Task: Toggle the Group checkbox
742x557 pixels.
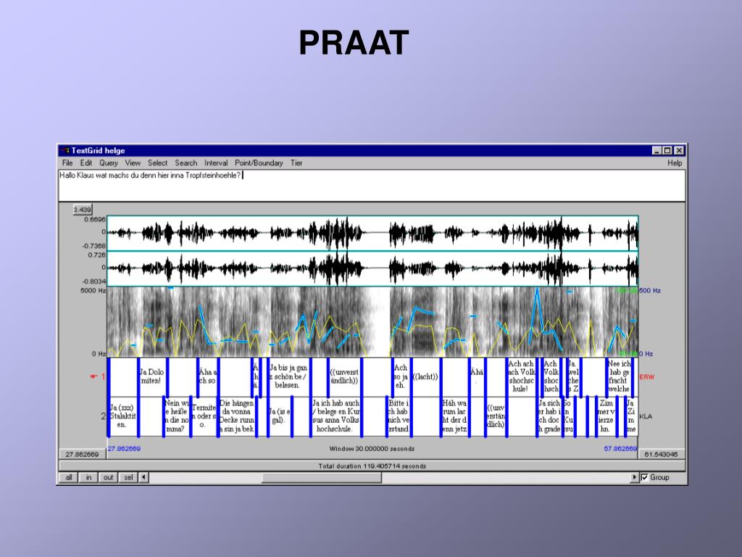Action: click(x=645, y=477)
